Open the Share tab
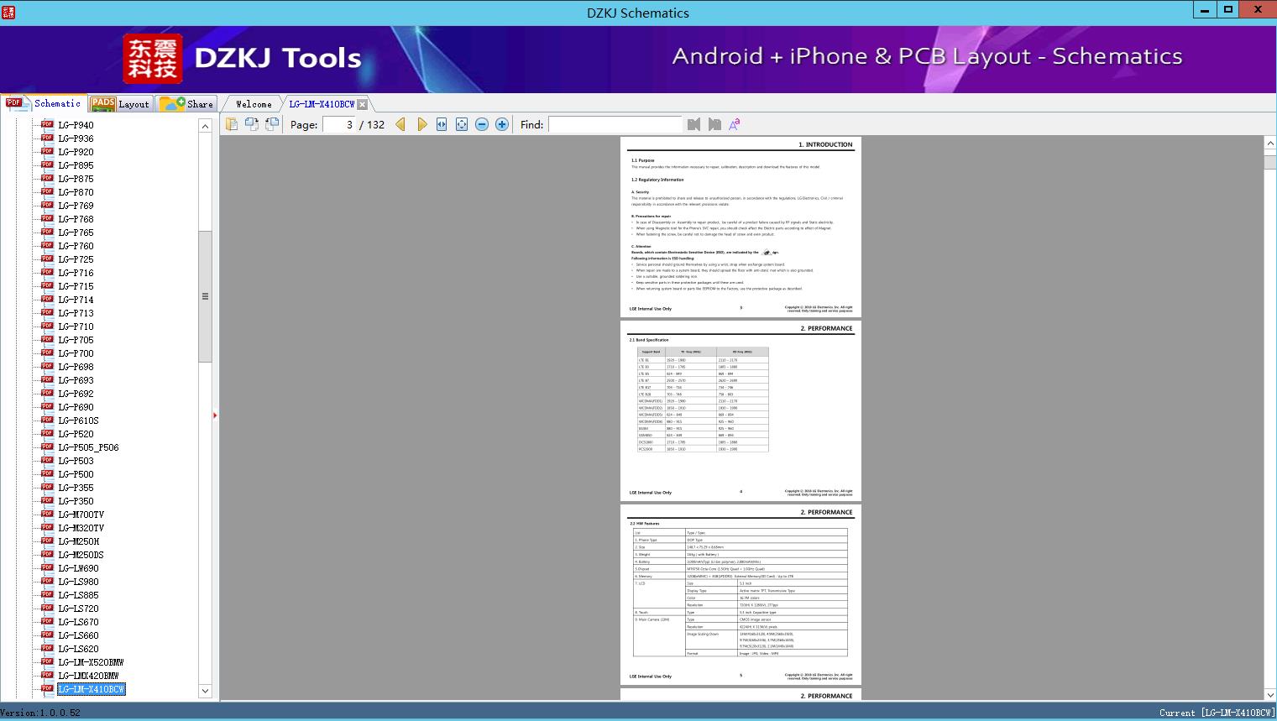Image resolution: width=1277 pixels, height=721 pixels. pyautogui.click(x=186, y=104)
